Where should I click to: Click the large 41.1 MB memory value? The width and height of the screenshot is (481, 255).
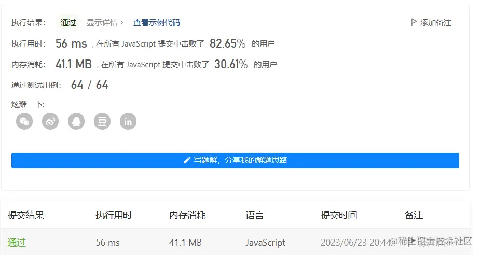(74, 64)
